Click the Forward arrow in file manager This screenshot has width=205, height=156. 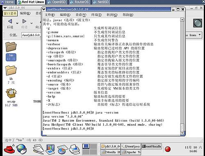[x=24, y=21]
